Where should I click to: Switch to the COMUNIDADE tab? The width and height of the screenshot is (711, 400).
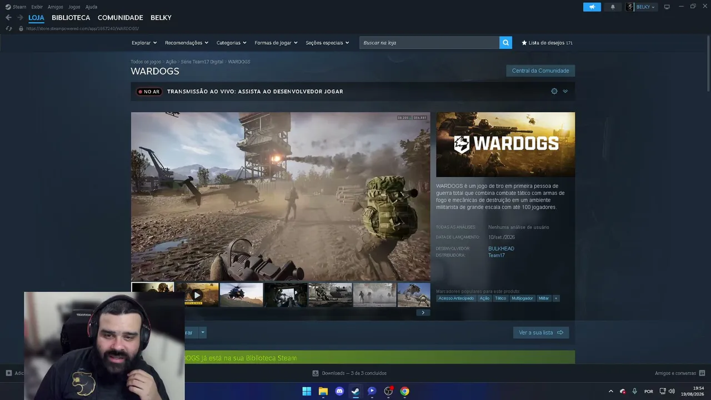coord(120,18)
